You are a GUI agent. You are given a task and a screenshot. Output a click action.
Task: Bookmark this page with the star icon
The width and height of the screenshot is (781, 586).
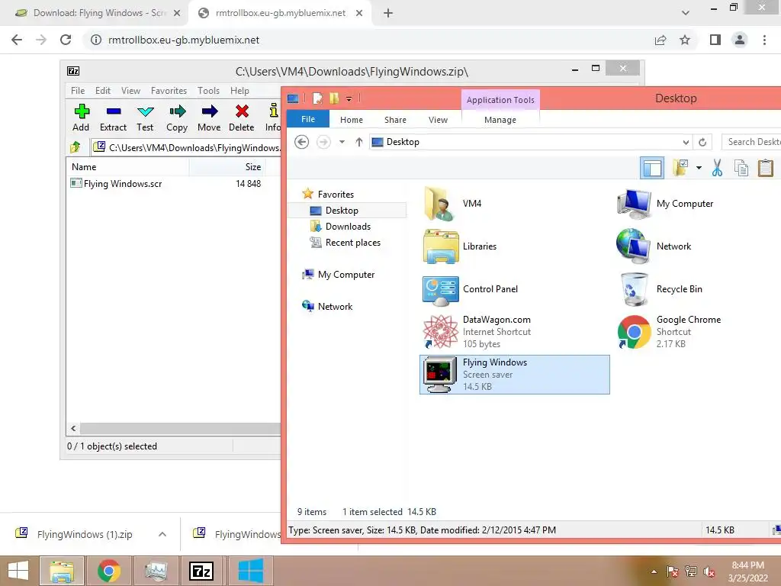point(685,40)
